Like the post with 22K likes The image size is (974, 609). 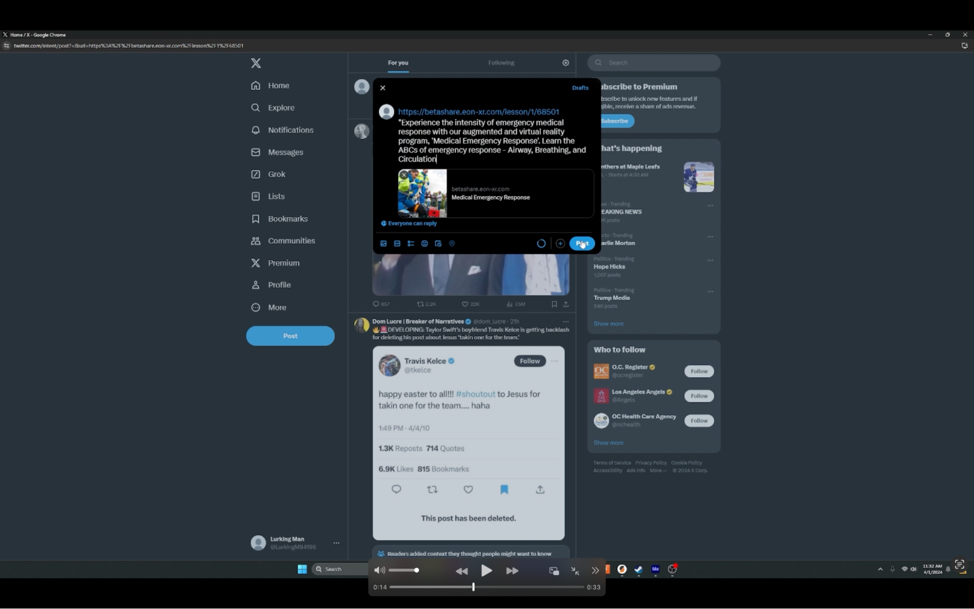465,304
